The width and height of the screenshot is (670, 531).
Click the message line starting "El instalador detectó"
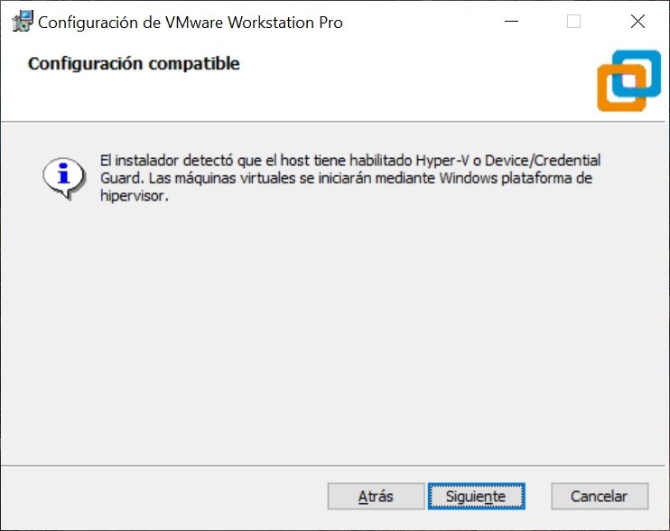pos(253,161)
